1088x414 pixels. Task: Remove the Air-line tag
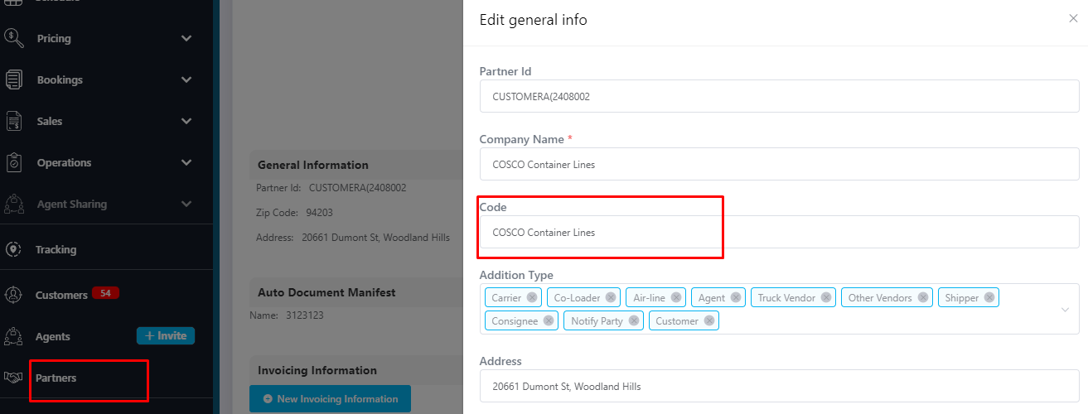[676, 297]
